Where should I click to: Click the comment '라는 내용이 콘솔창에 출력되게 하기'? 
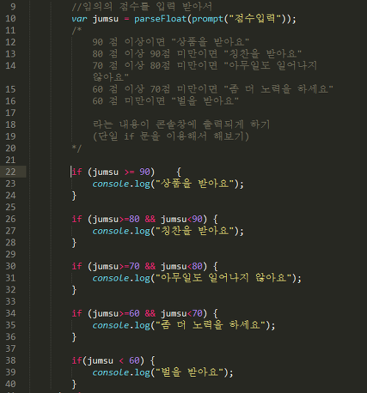[x=181, y=125]
